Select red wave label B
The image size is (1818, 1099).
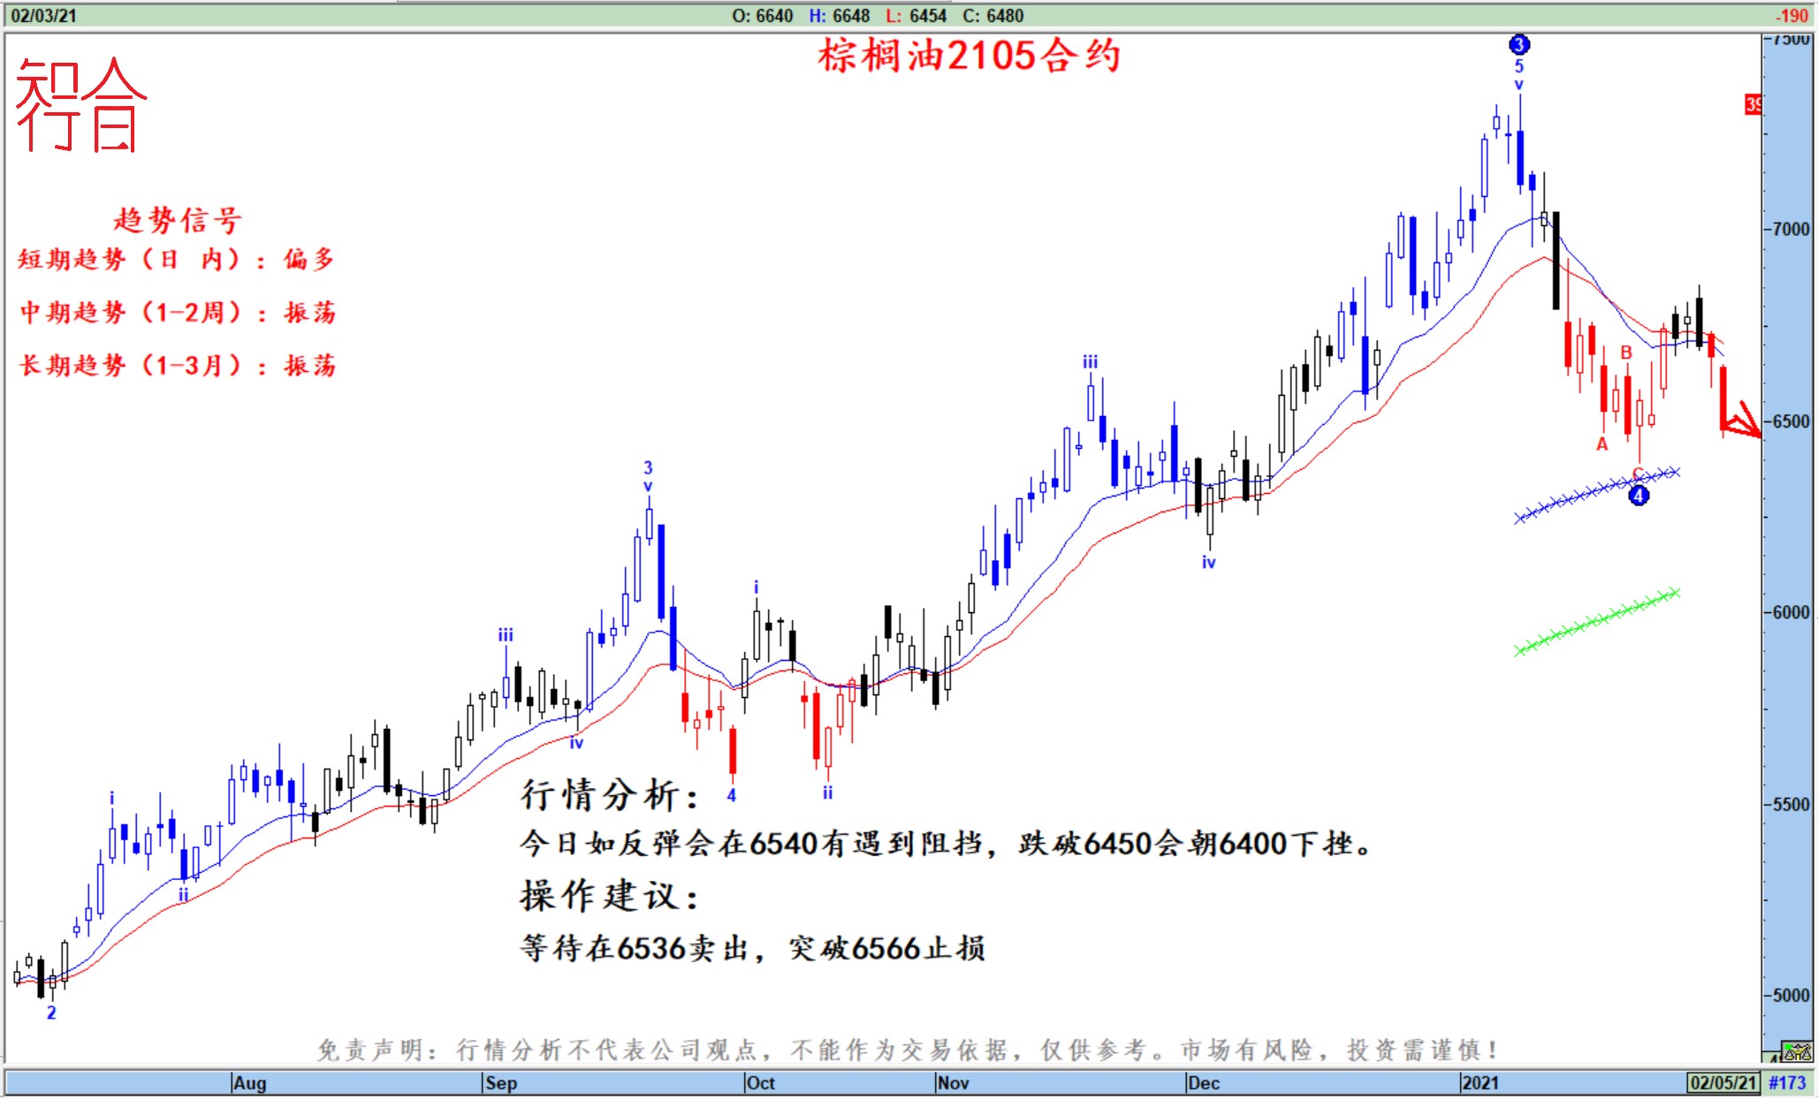point(1625,352)
